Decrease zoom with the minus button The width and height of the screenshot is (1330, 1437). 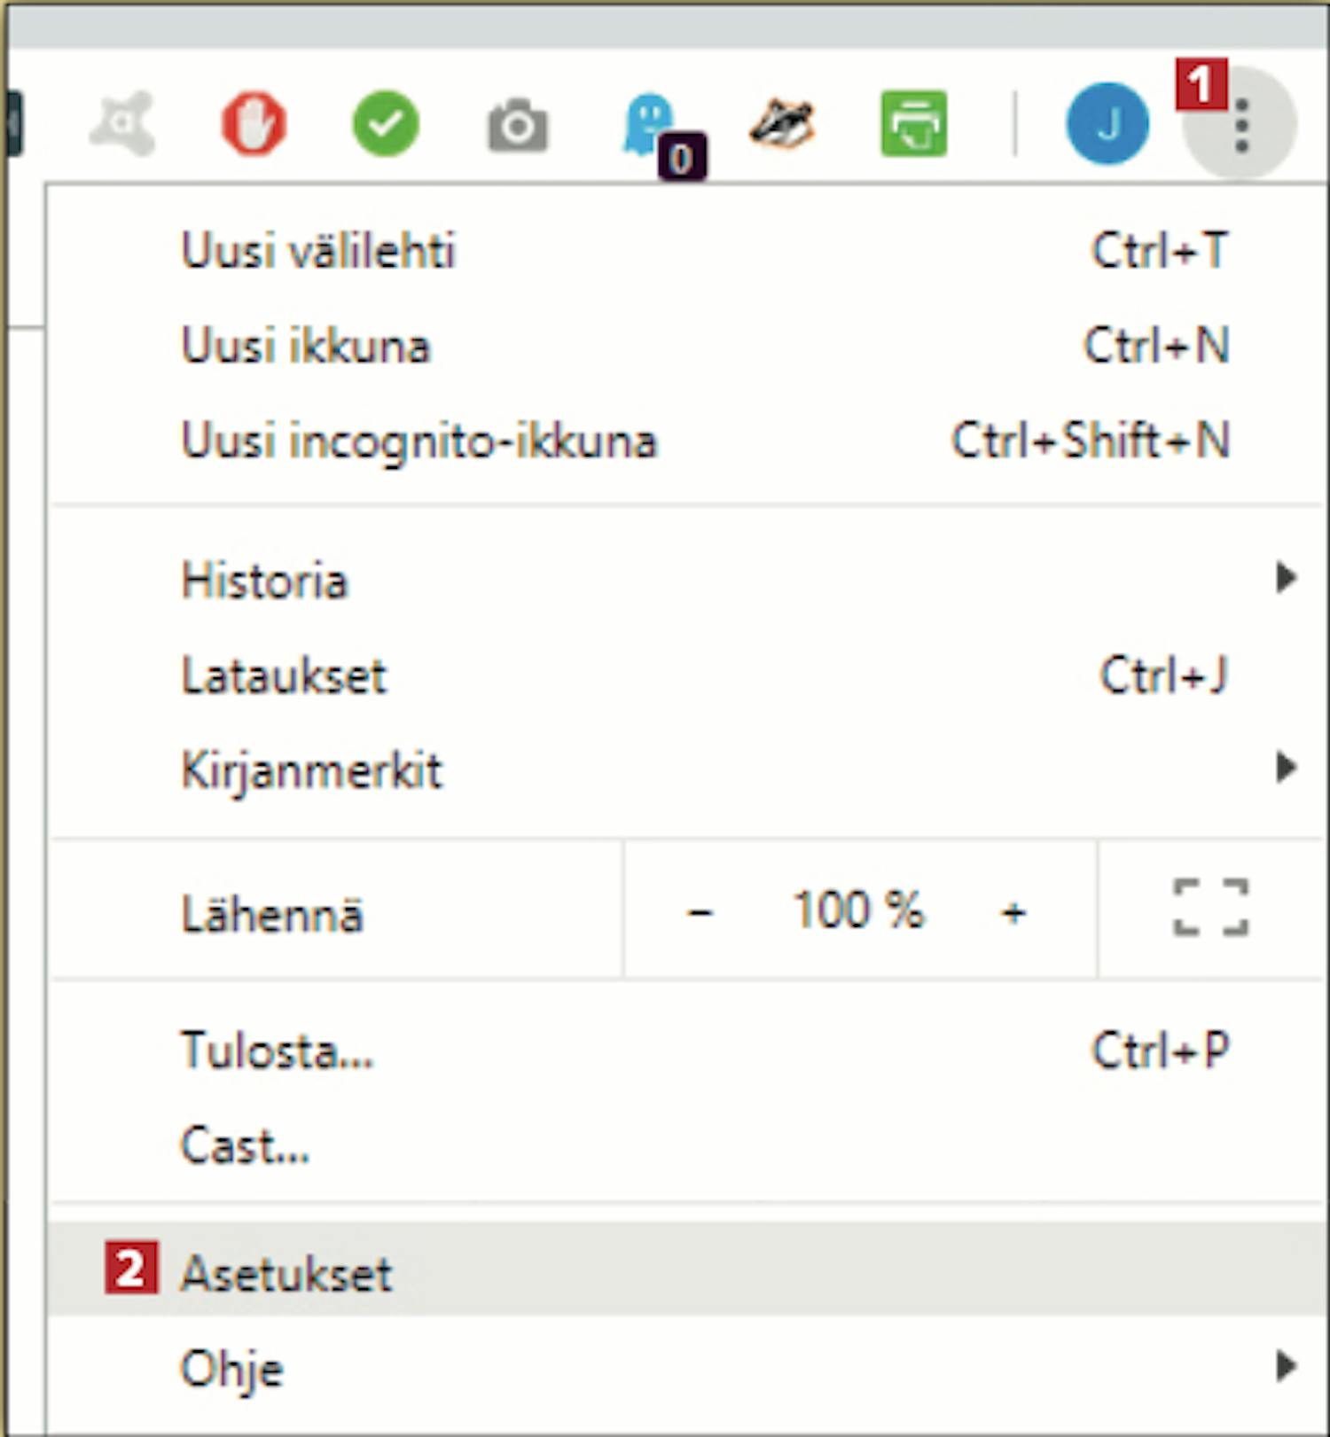(700, 911)
